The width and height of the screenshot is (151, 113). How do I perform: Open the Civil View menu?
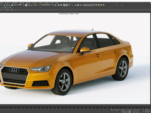coord(46,3)
